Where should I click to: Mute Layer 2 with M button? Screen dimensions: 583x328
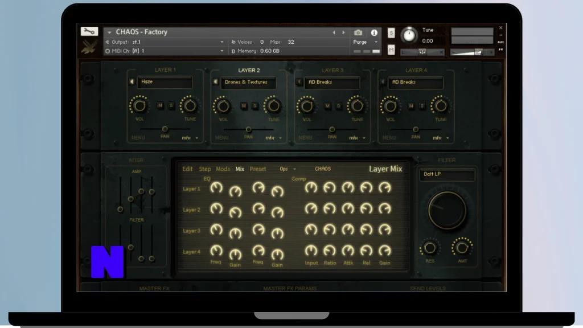[244, 106]
